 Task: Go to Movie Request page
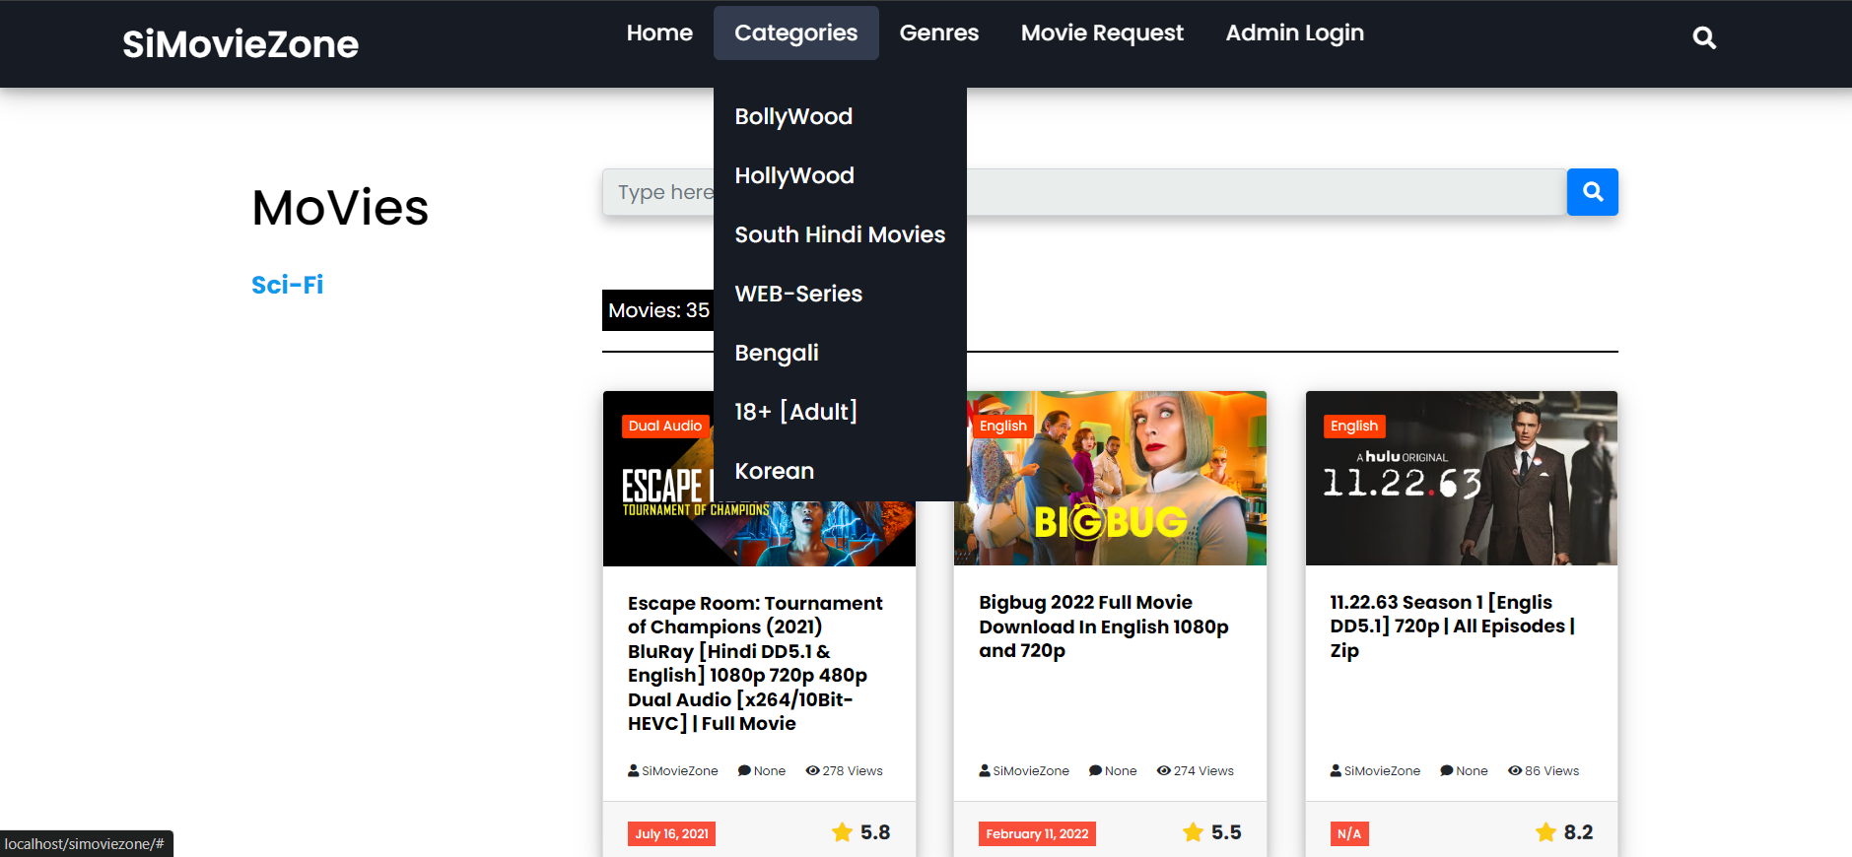[1102, 33]
